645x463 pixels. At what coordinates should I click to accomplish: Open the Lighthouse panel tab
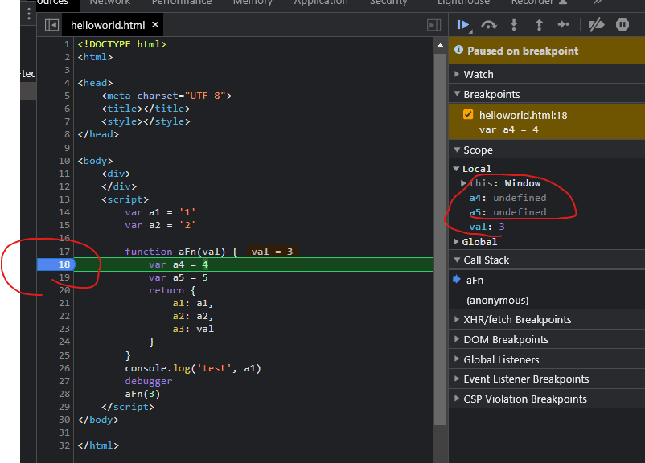pyautogui.click(x=463, y=2)
